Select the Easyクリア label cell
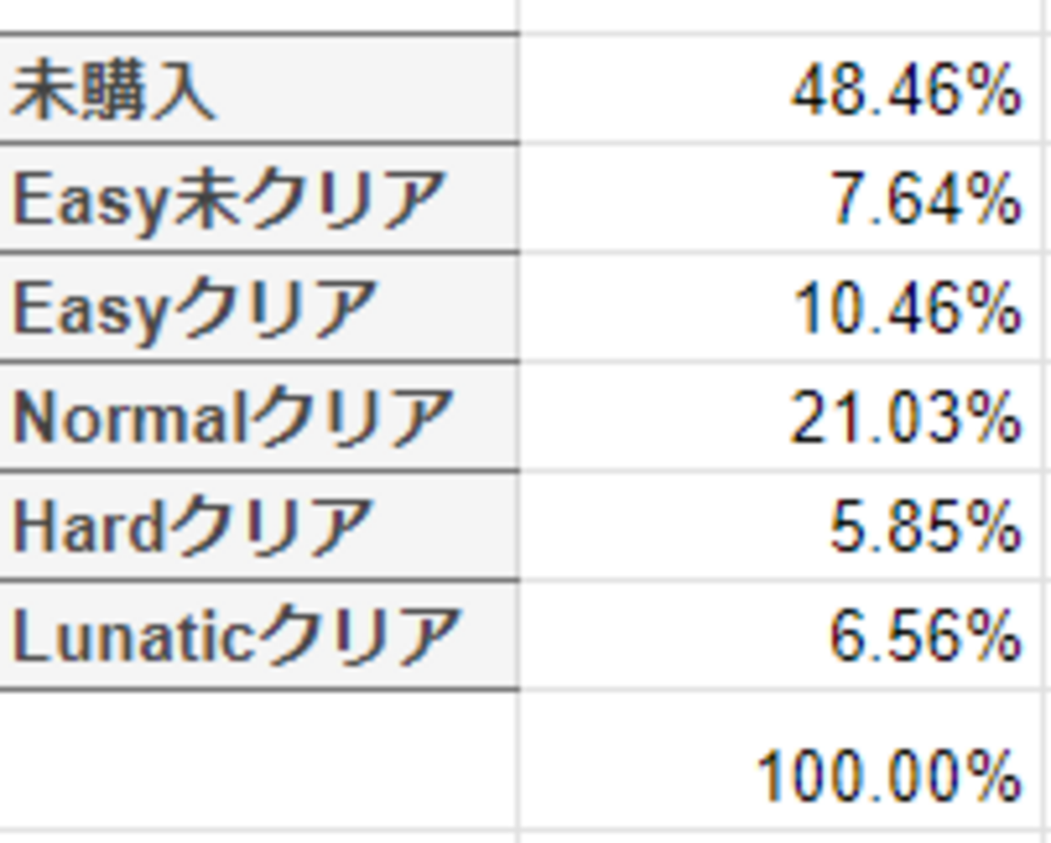 [x=259, y=308]
